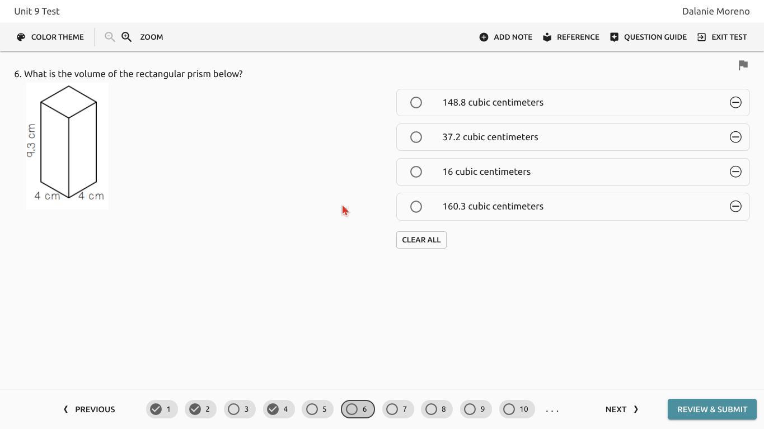The image size is (764, 429).
Task: Click the zoom out magnifier icon
Action: pyautogui.click(x=110, y=37)
